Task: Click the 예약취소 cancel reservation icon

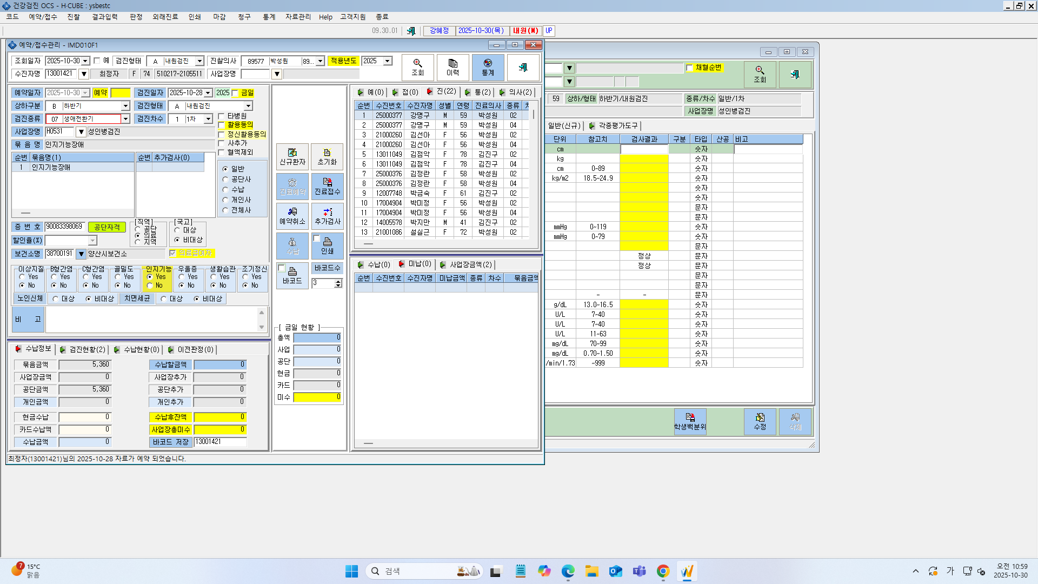Action: tap(292, 216)
